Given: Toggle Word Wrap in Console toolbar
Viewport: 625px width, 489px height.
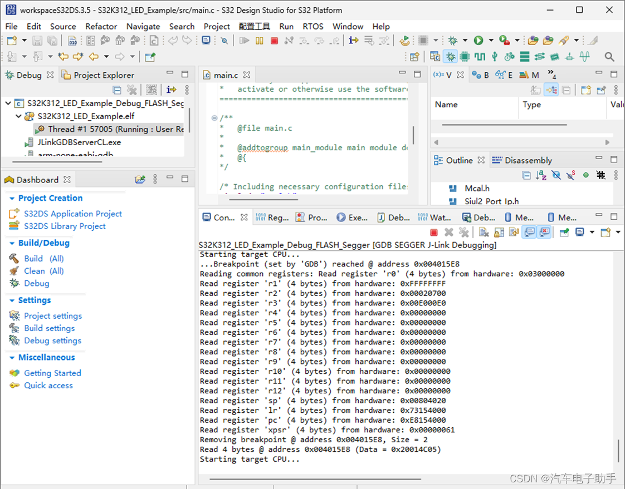Looking at the screenshot, I should [x=514, y=232].
